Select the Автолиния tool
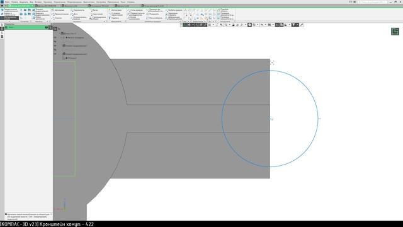 [x=58, y=10]
